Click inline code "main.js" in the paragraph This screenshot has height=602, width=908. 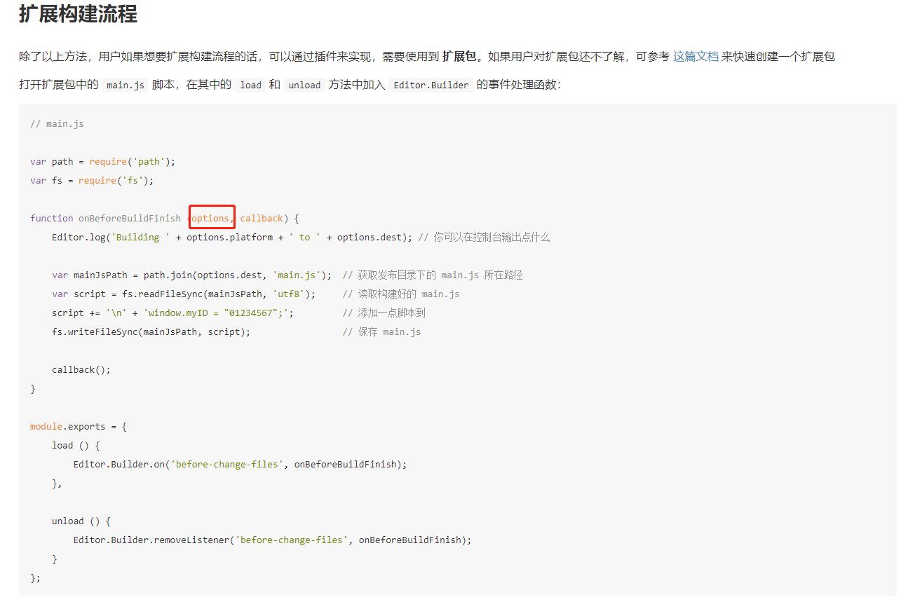coord(126,85)
